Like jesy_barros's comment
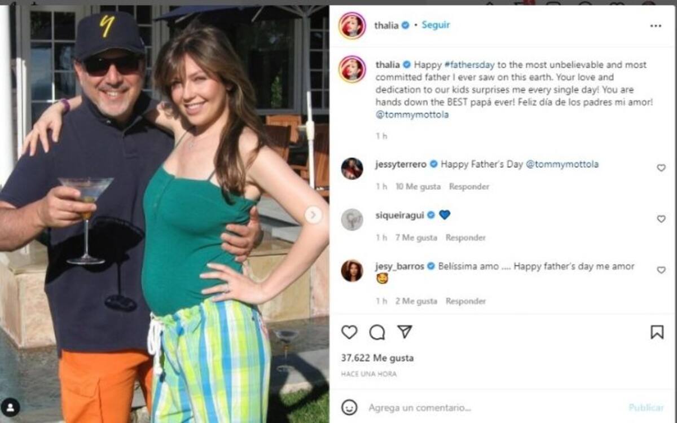 661,270
